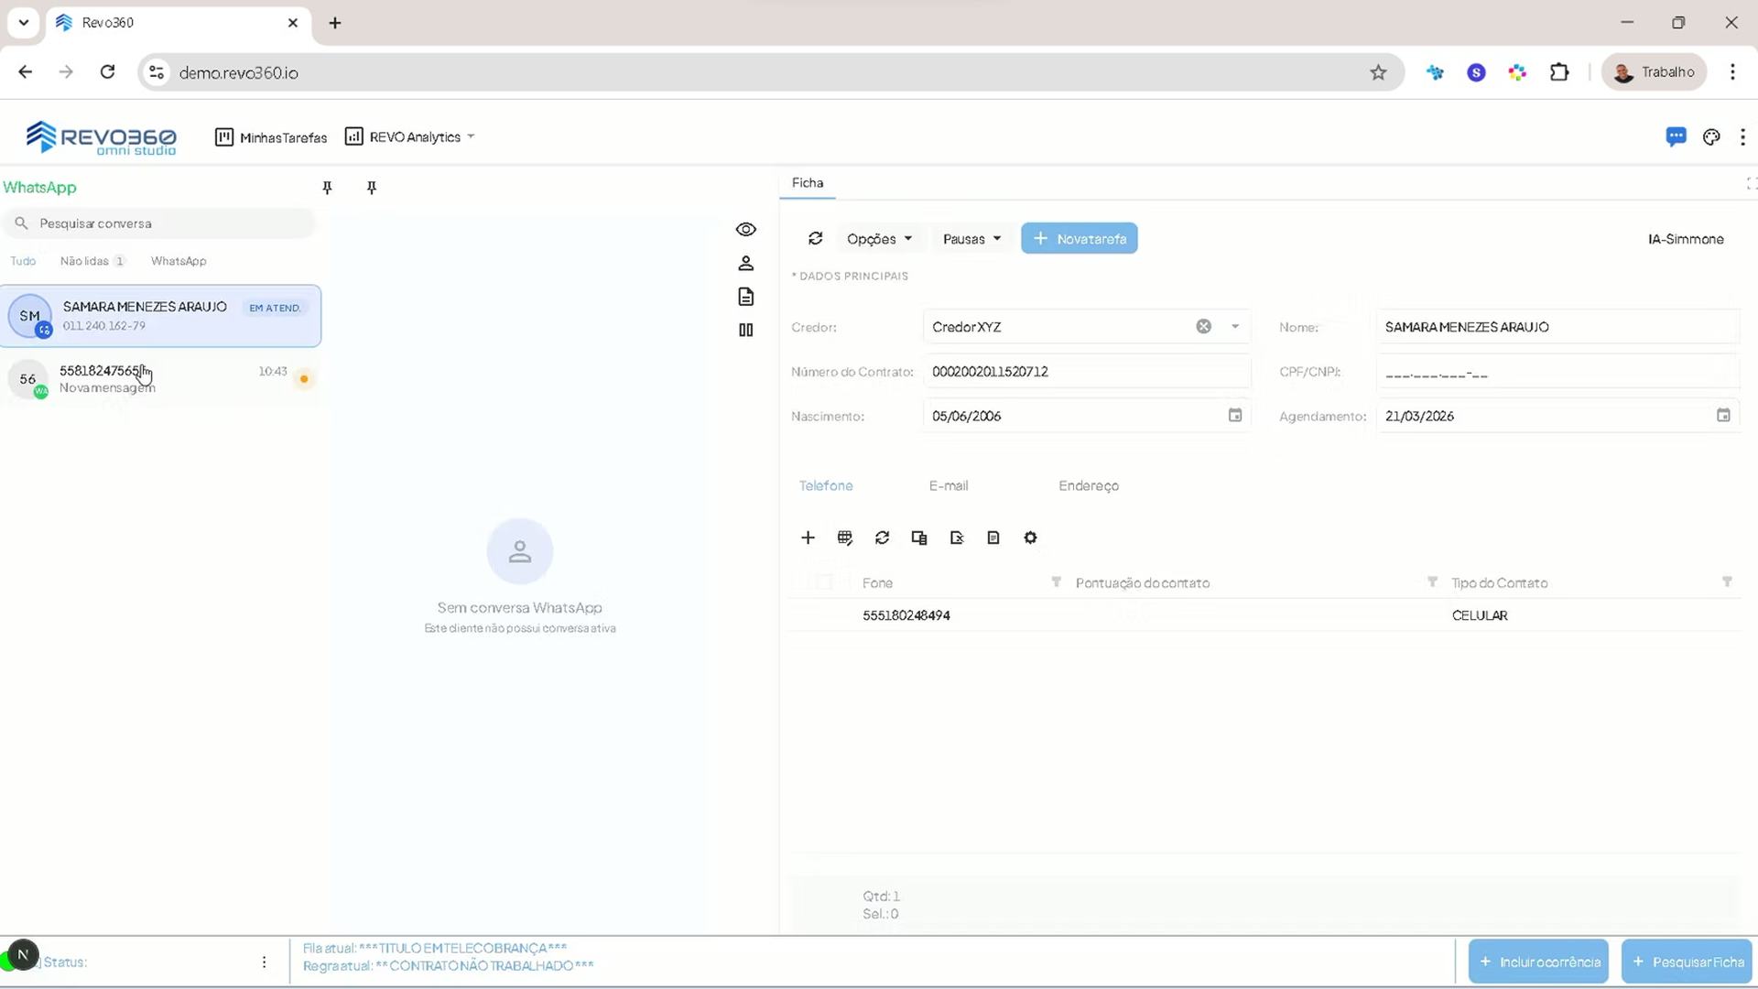The width and height of the screenshot is (1758, 989).
Task: Click the Número do Contrato field
Action: pos(1087,371)
